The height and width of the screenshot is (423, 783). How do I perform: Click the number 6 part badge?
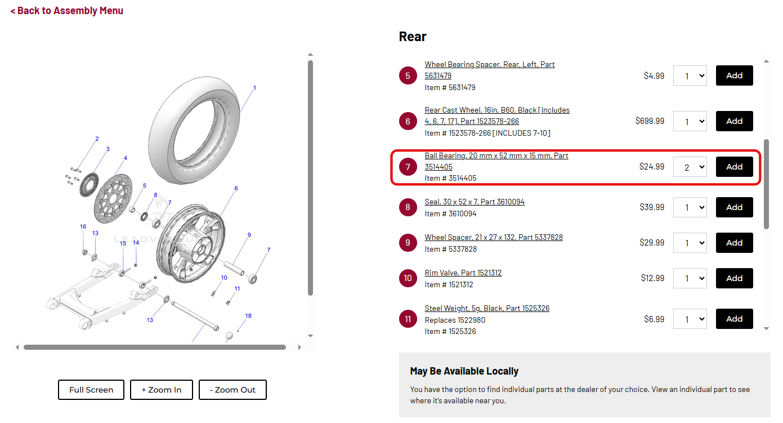[x=408, y=121]
